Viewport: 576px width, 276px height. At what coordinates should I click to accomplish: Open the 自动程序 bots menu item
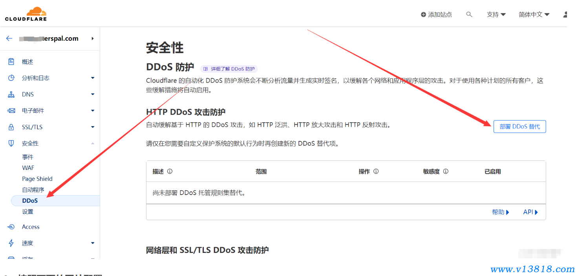point(33,190)
